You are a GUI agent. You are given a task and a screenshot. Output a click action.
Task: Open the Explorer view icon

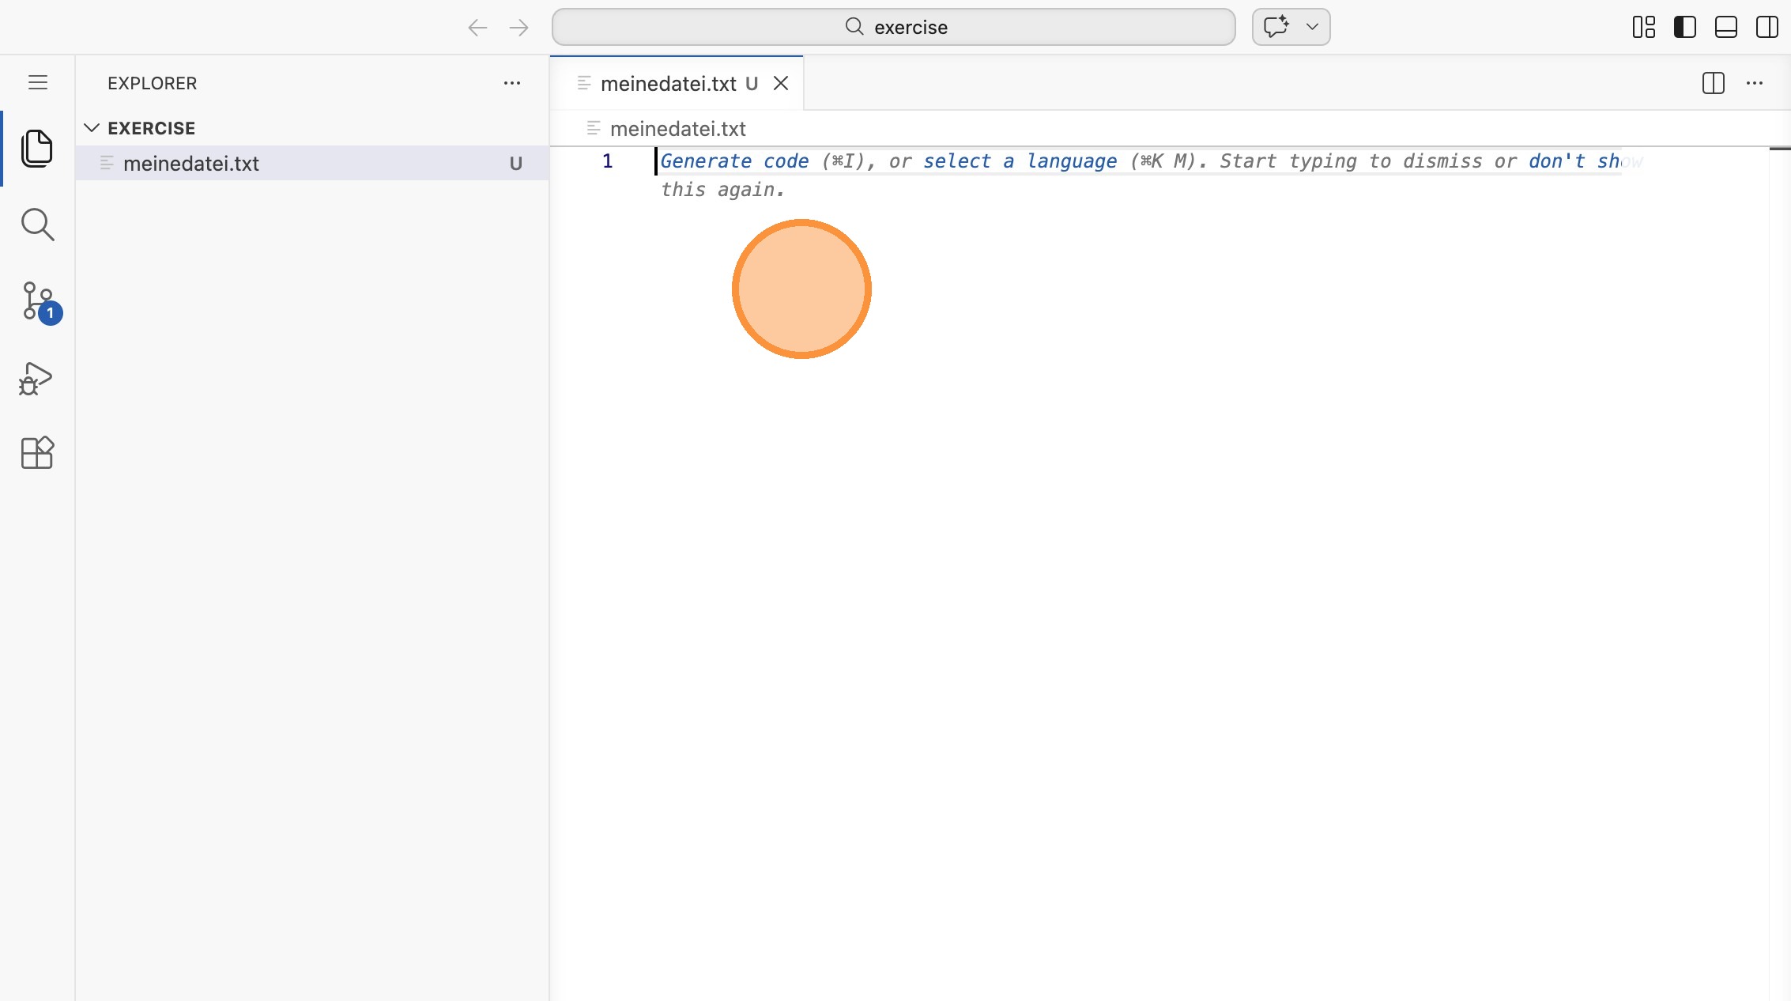tap(37, 149)
